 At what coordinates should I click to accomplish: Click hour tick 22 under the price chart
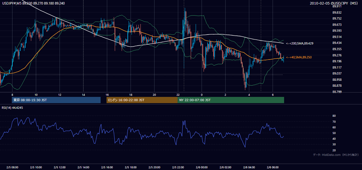coord(178,95)
